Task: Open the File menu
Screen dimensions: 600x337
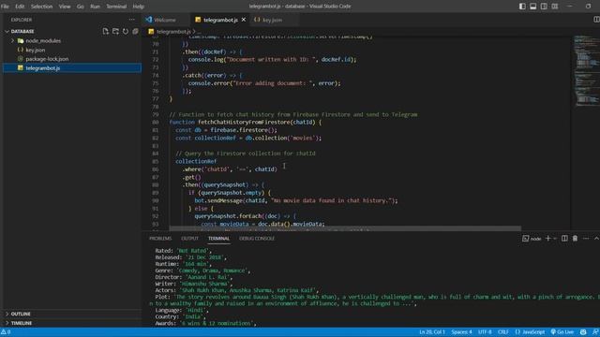Action: [5, 7]
